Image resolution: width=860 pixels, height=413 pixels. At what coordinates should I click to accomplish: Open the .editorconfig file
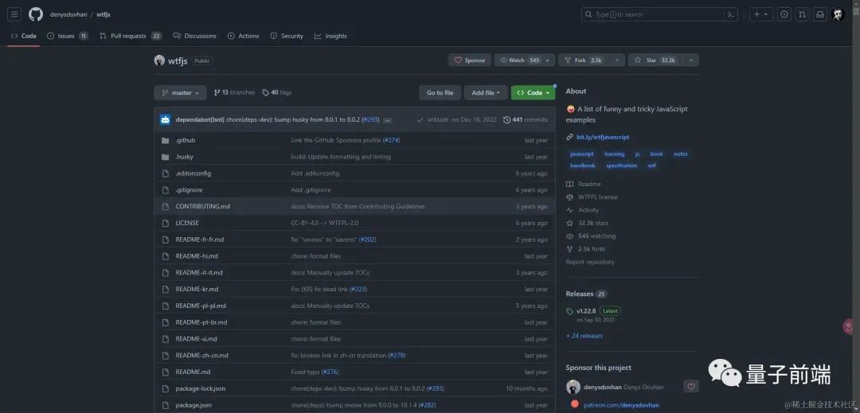click(193, 173)
